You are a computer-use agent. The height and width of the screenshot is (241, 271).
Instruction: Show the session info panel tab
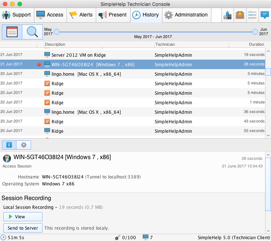pos(9,145)
